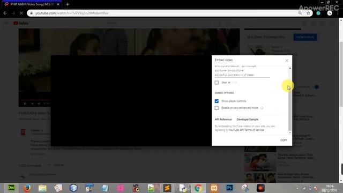Click the zoom magnifier icon in address bar
Image resolution: width=343 pixels, height=193 pixels.
point(300,13)
